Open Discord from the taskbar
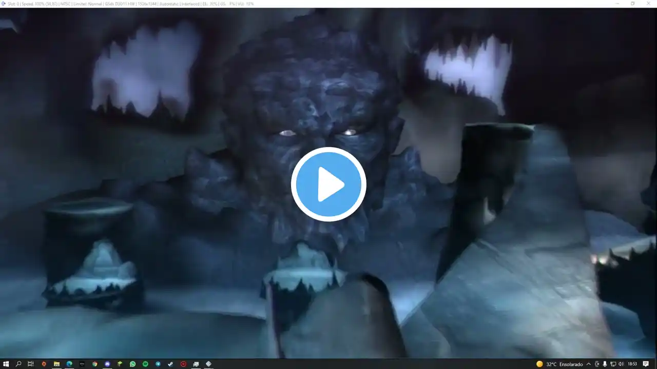 [x=107, y=364]
